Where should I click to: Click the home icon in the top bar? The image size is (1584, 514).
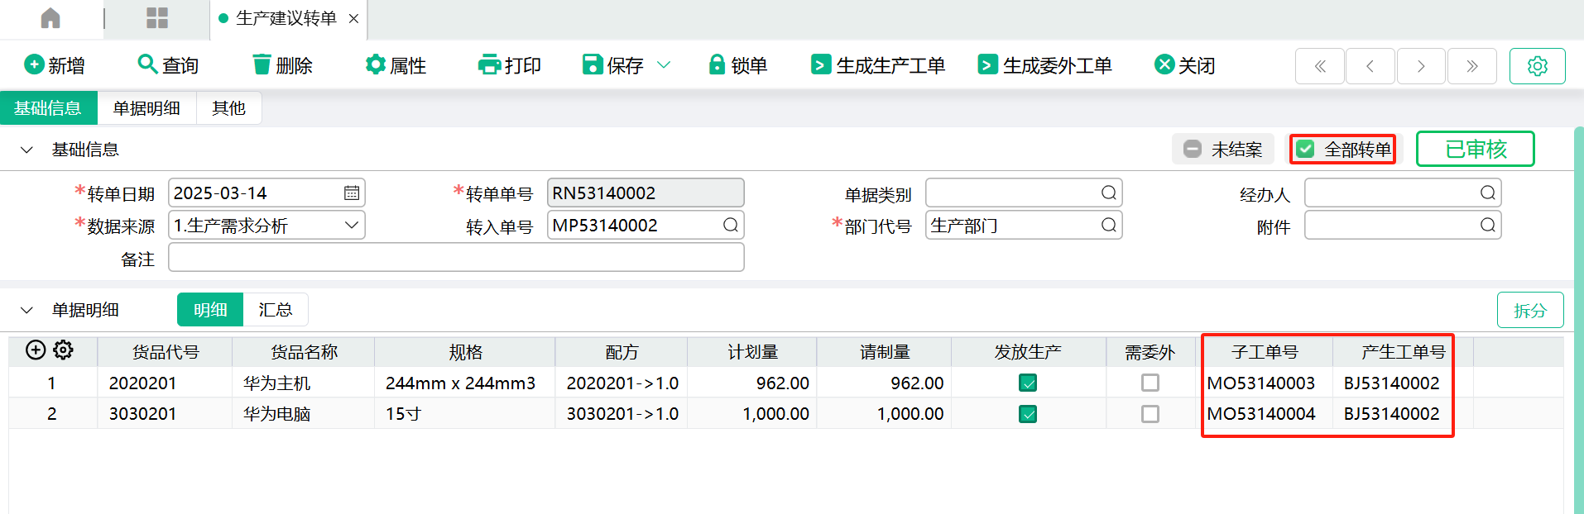[50, 18]
